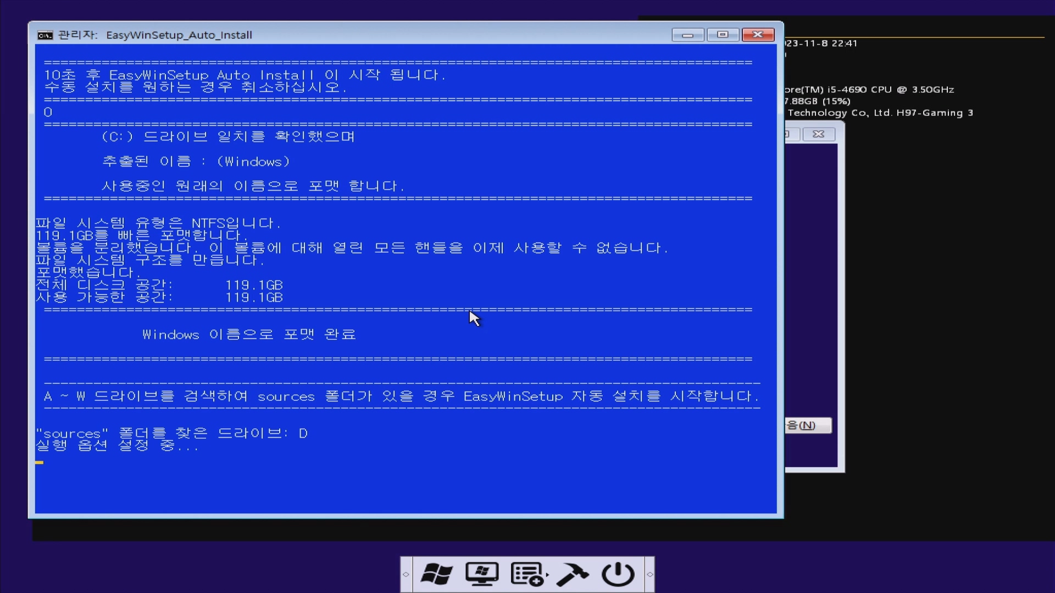
Task: Open the Windows flag icon in the dock
Action: click(x=437, y=574)
